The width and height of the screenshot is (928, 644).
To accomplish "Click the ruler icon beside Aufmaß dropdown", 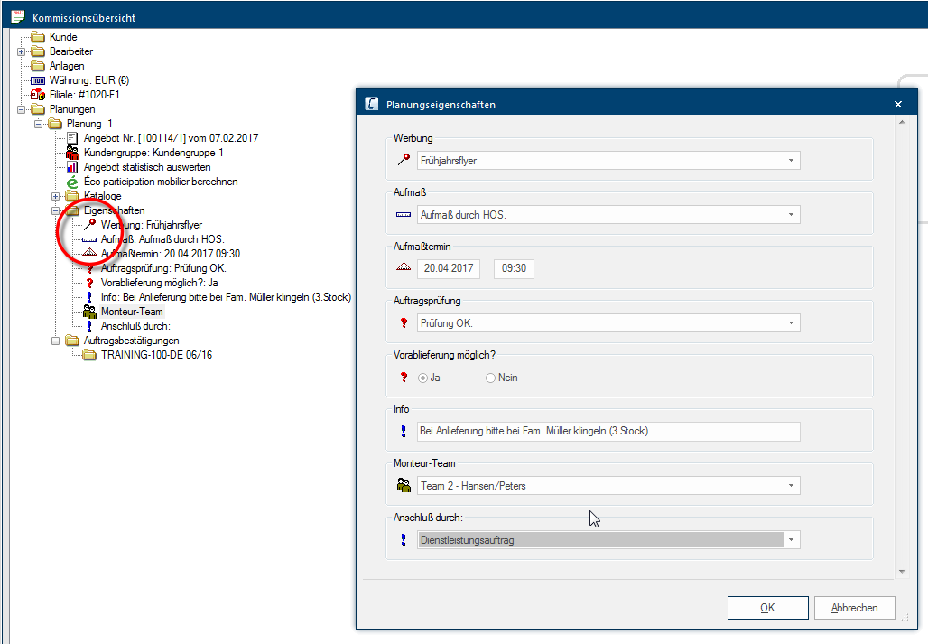I will pos(404,214).
